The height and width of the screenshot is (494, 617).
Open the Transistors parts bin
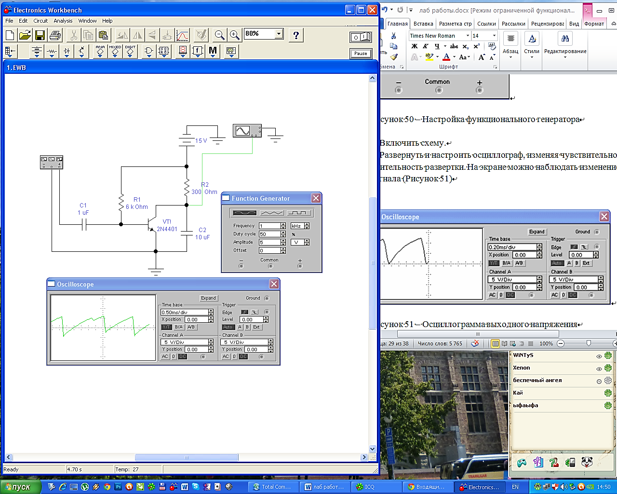click(x=81, y=51)
